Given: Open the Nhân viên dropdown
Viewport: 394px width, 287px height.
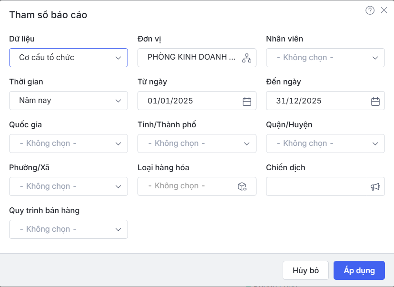Looking at the screenshot, I should pos(325,58).
